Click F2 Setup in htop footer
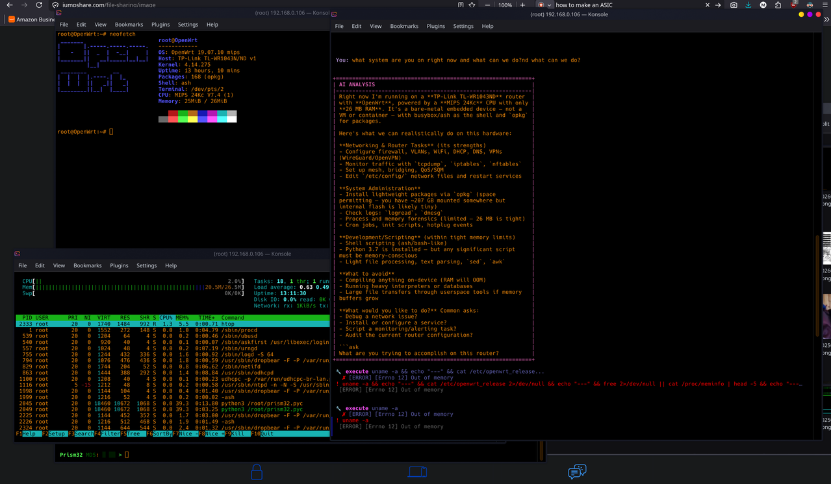Screen dimensions: 831x484 pos(54,434)
